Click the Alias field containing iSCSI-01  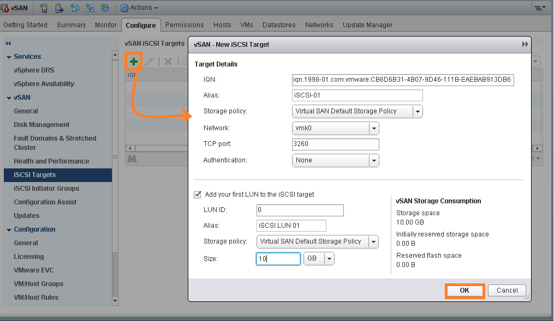357,95
